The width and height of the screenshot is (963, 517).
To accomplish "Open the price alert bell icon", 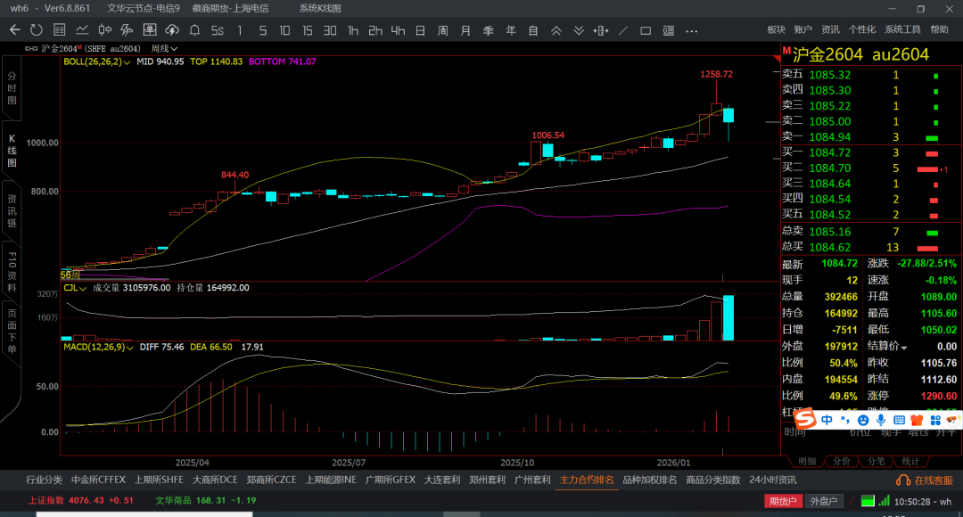I will click(194, 30).
